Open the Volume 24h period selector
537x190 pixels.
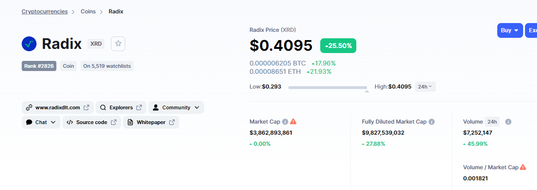[x=492, y=122]
